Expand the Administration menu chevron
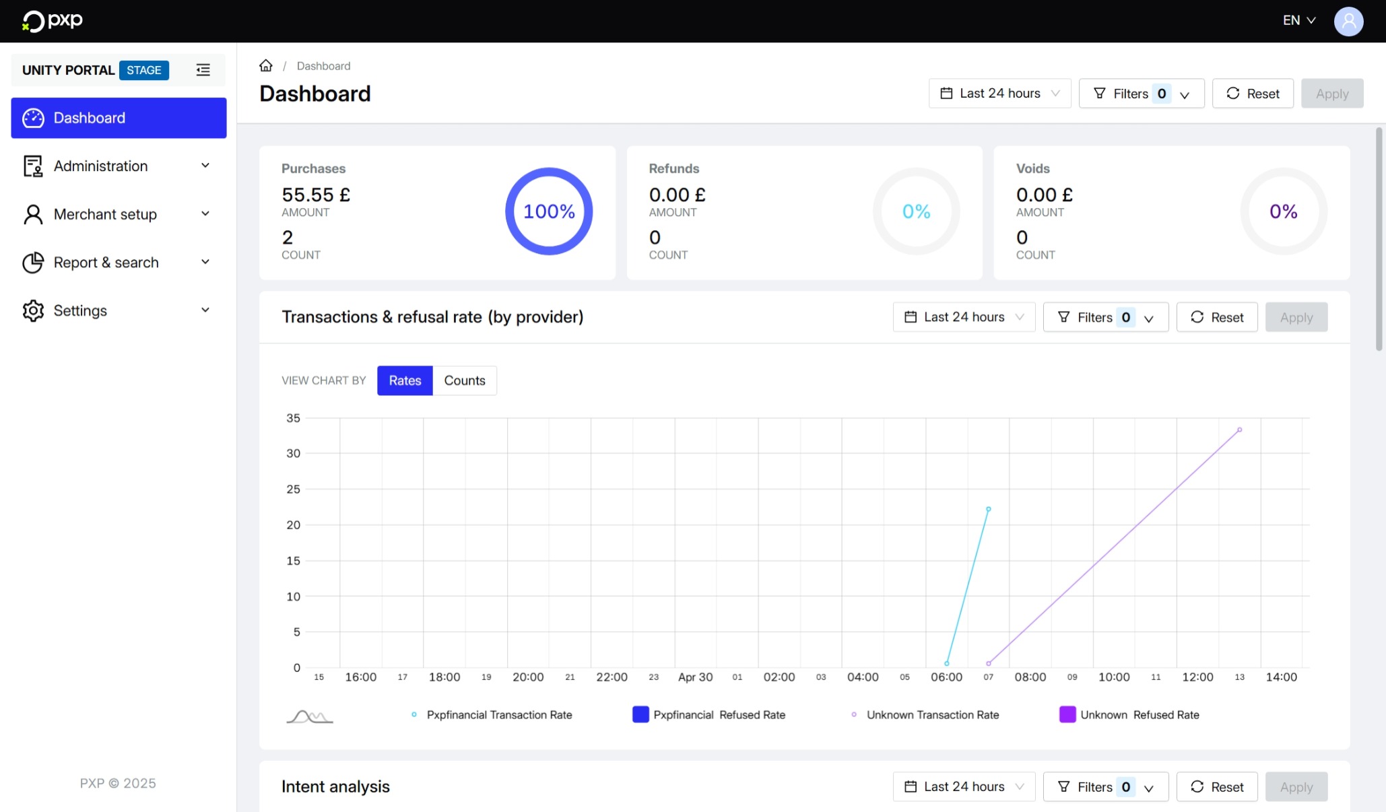 [x=205, y=166]
